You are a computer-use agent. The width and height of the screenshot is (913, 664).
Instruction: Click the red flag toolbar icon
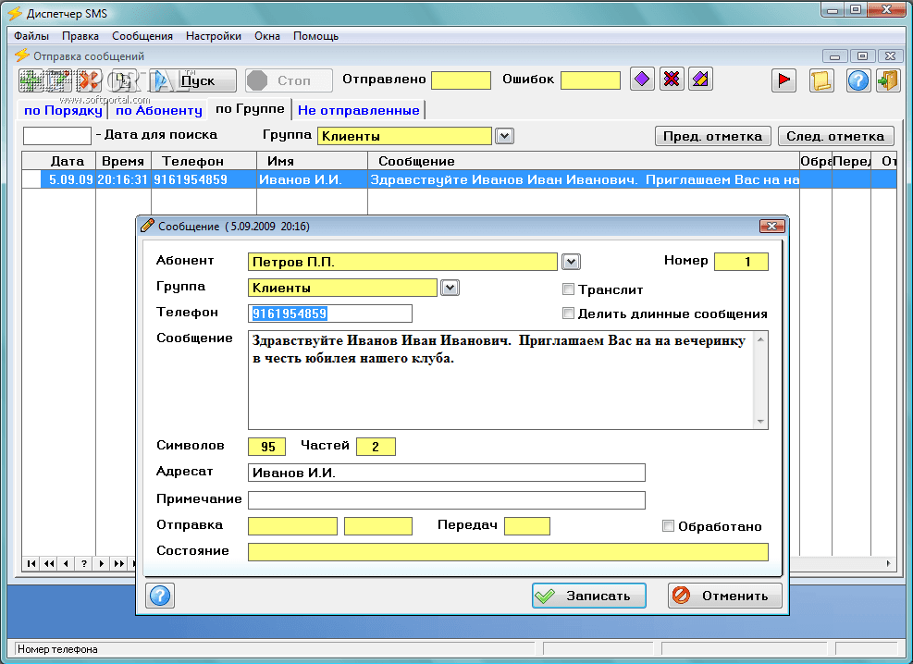click(783, 80)
